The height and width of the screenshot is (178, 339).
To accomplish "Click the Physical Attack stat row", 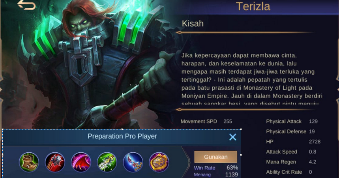I will (x=292, y=121).
